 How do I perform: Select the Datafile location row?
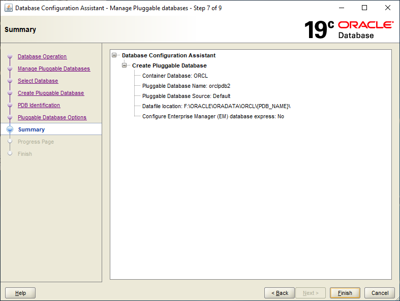(x=217, y=106)
